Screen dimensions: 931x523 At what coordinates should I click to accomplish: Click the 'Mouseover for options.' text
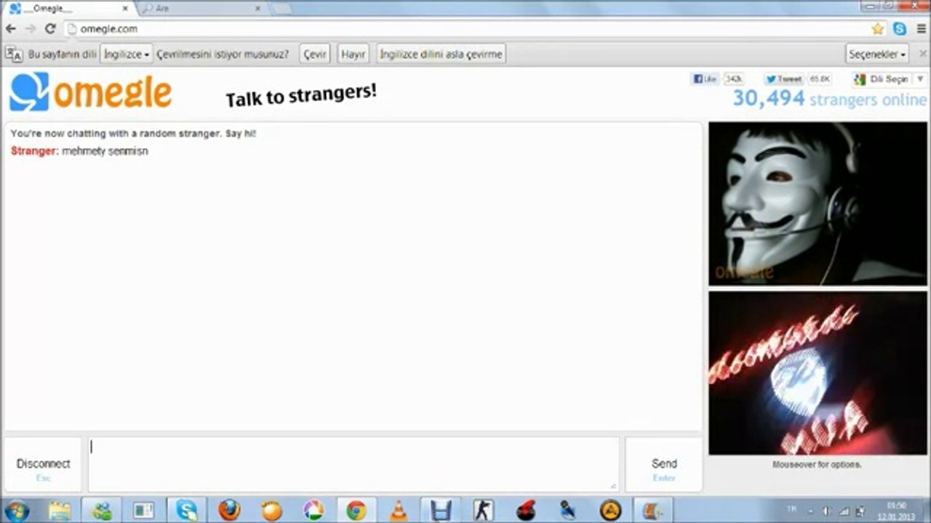tap(817, 464)
